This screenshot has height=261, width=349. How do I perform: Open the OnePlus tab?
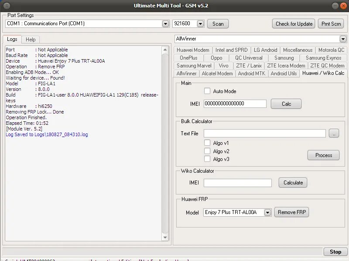click(188, 58)
